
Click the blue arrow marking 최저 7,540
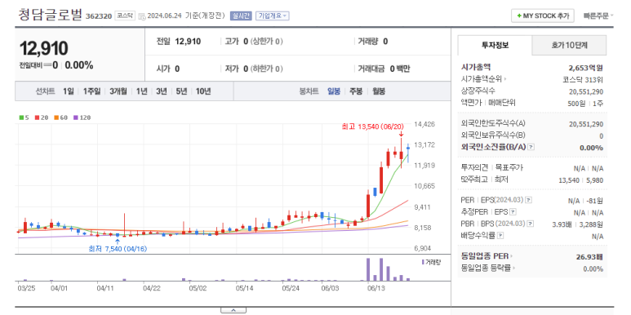118,242
